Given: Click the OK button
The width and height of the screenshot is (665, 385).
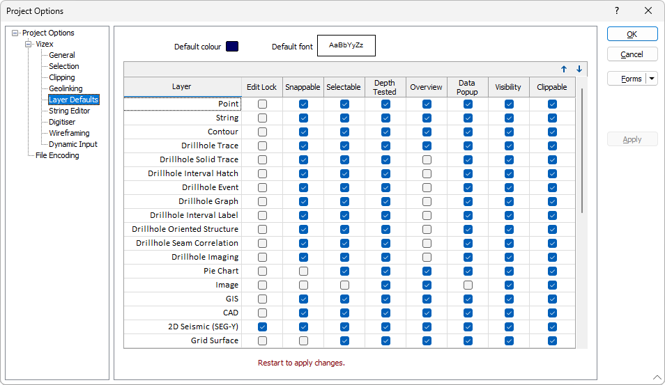Looking at the screenshot, I should point(632,34).
